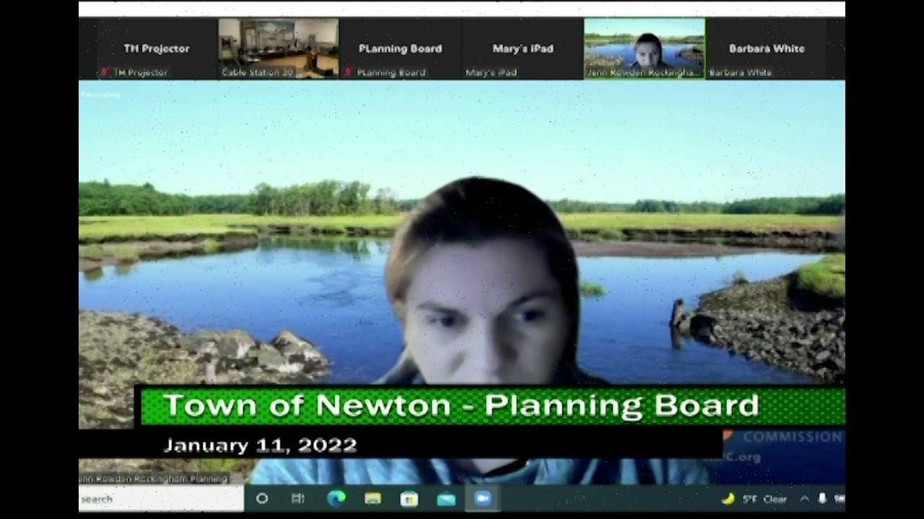The image size is (924, 519).
Task: Click TH Projector muted microphone icon
Action: 105,72
